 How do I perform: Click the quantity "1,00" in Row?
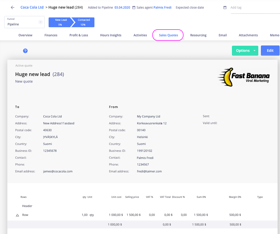85,215
